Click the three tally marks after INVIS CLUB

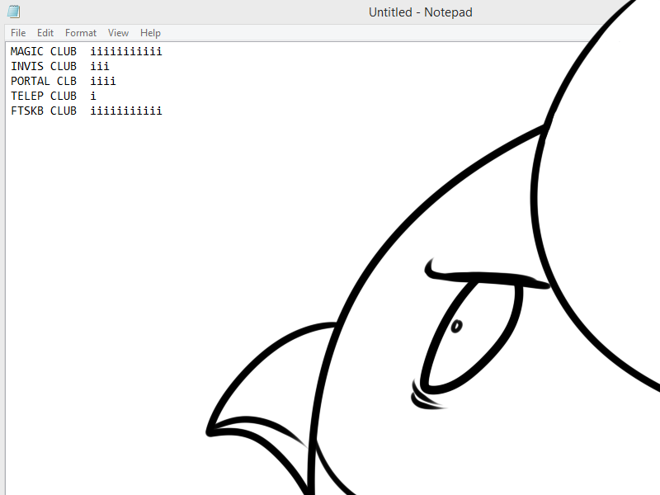(x=100, y=67)
